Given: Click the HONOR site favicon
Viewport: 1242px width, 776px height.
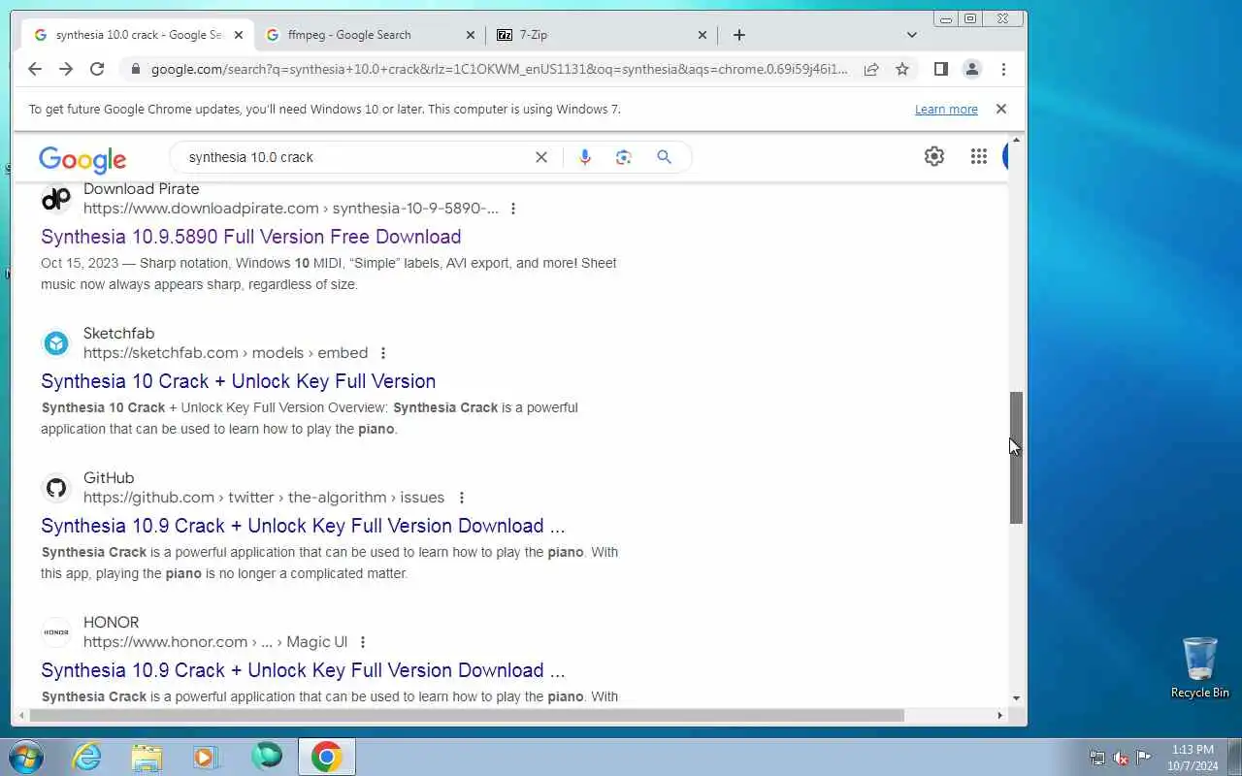Looking at the screenshot, I should (x=56, y=632).
